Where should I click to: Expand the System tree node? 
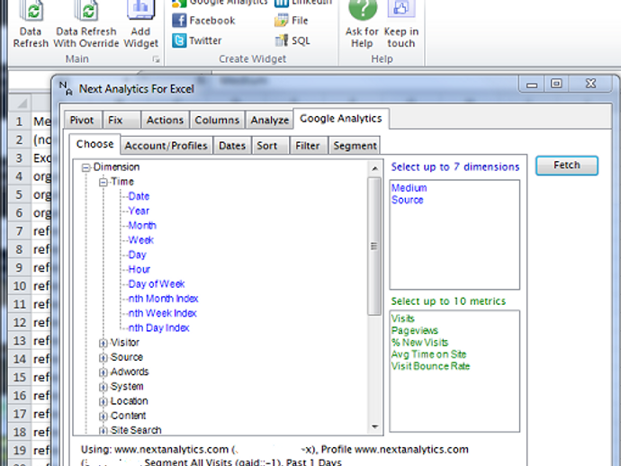103,387
